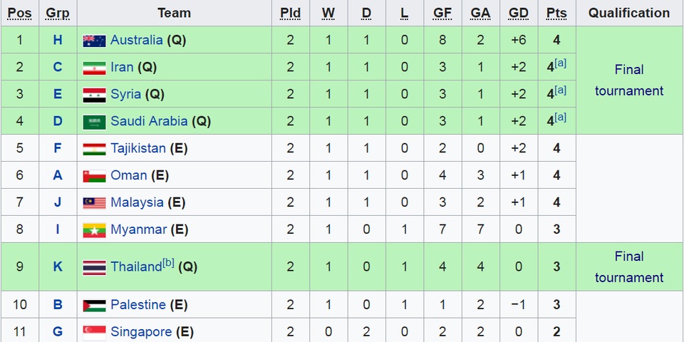Click the Tajikistan flag icon
The image size is (684, 342).
(x=94, y=149)
